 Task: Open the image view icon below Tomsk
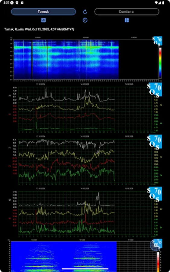tap(43, 20)
